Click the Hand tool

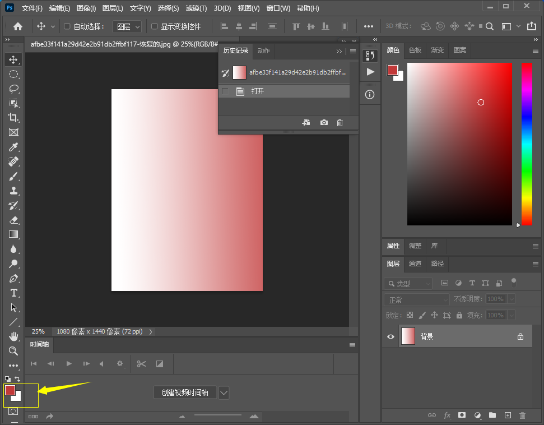(13, 336)
